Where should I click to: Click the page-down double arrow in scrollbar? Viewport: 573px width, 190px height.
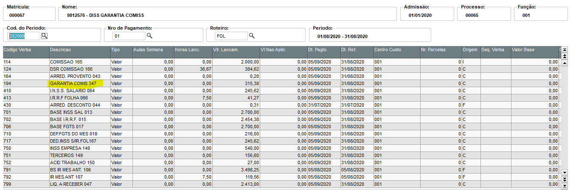click(564, 179)
